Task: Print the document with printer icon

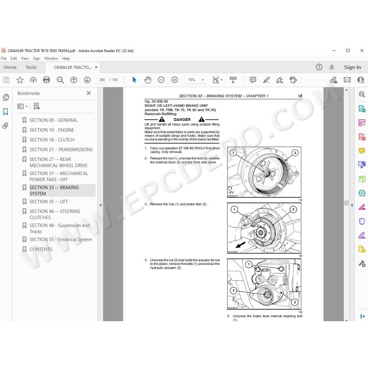Action: click(x=46, y=80)
